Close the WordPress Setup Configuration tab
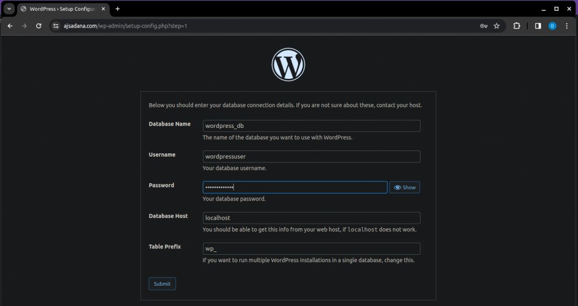The image size is (578, 306). tap(103, 9)
